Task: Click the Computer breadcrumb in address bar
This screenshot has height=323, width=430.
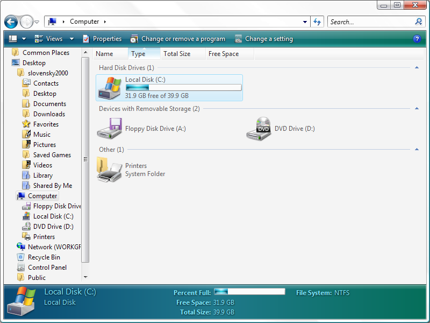Action: click(84, 22)
